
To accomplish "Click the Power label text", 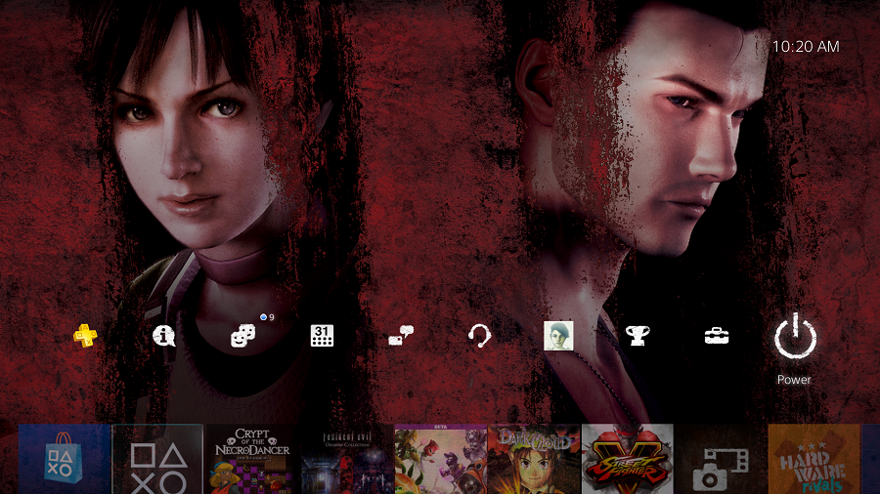I will (x=794, y=380).
